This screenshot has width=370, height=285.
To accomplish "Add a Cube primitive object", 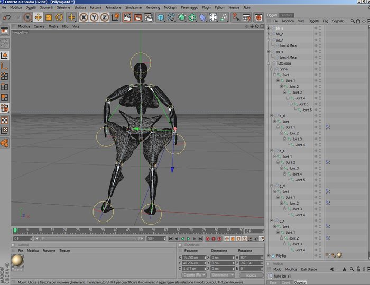I will tap(161, 17).
